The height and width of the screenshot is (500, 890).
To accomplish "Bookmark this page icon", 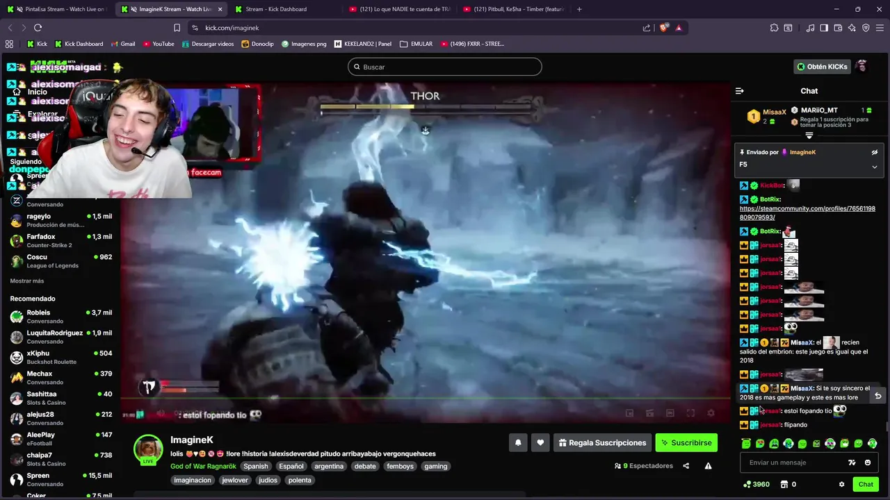I will (x=177, y=28).
